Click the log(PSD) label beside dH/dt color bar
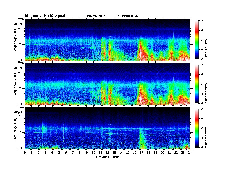This screenshot has height=175, width=226. coord(206,49)
